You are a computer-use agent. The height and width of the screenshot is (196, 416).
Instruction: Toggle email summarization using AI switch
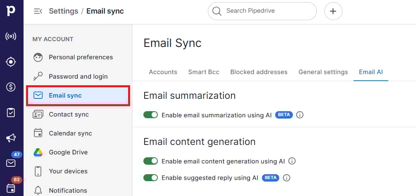pyautogui.click(x=151, y=115)
